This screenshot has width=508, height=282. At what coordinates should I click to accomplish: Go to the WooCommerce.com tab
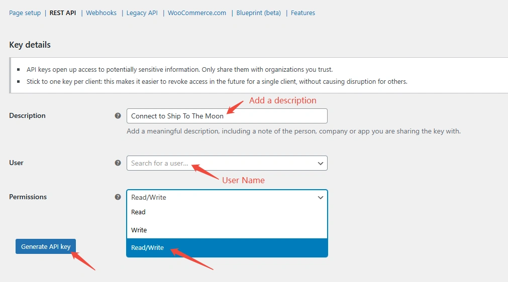click(x=197, y=13)
